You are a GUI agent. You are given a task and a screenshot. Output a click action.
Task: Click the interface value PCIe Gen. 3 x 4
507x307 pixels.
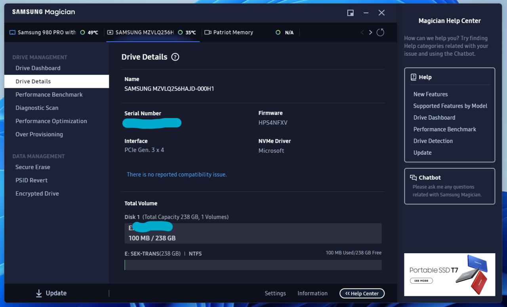click(x=144, y=150)
